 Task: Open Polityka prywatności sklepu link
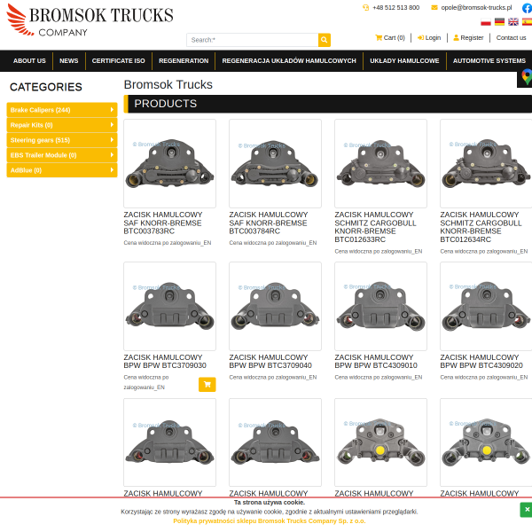[x=270, y=520]
